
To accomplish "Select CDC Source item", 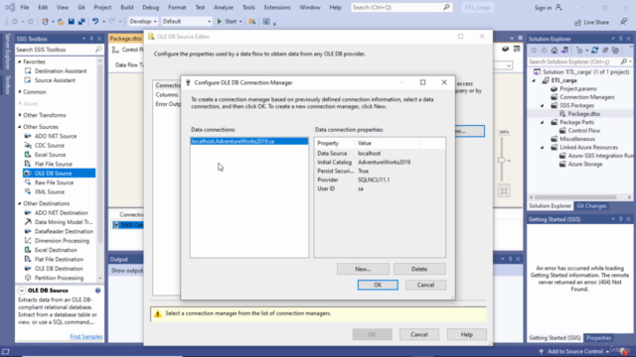I will tap(49, 146).
